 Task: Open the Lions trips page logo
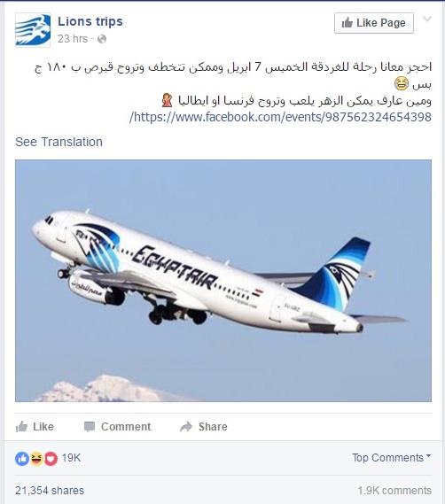pos(33,30)
